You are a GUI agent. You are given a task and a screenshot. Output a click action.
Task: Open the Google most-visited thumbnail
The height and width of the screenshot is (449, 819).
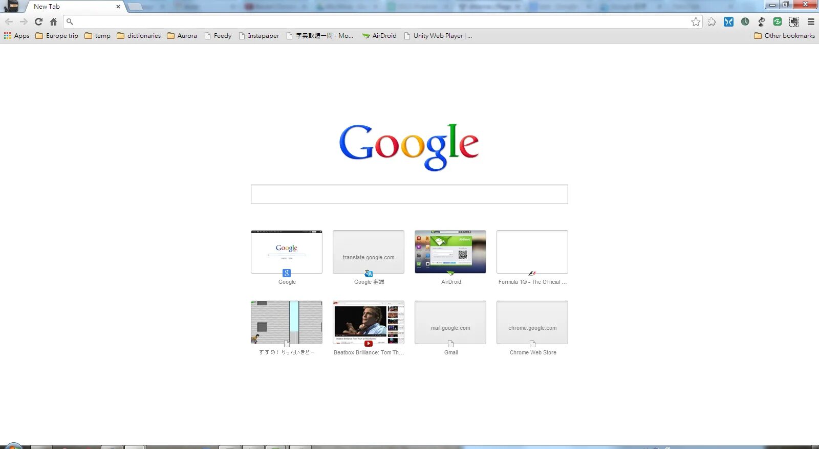point(287,252)
